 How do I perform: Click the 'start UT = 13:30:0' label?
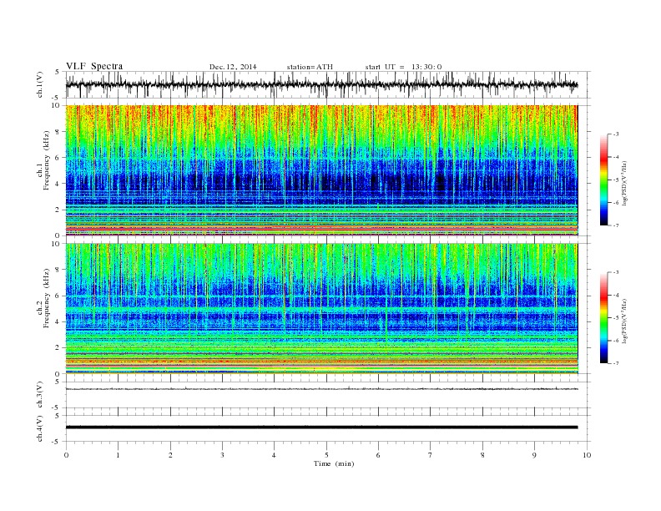[x=403, y=67]
